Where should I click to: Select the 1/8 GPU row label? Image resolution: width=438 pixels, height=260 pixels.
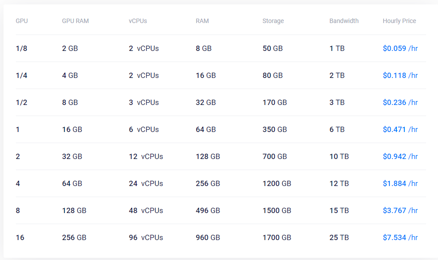22,48
